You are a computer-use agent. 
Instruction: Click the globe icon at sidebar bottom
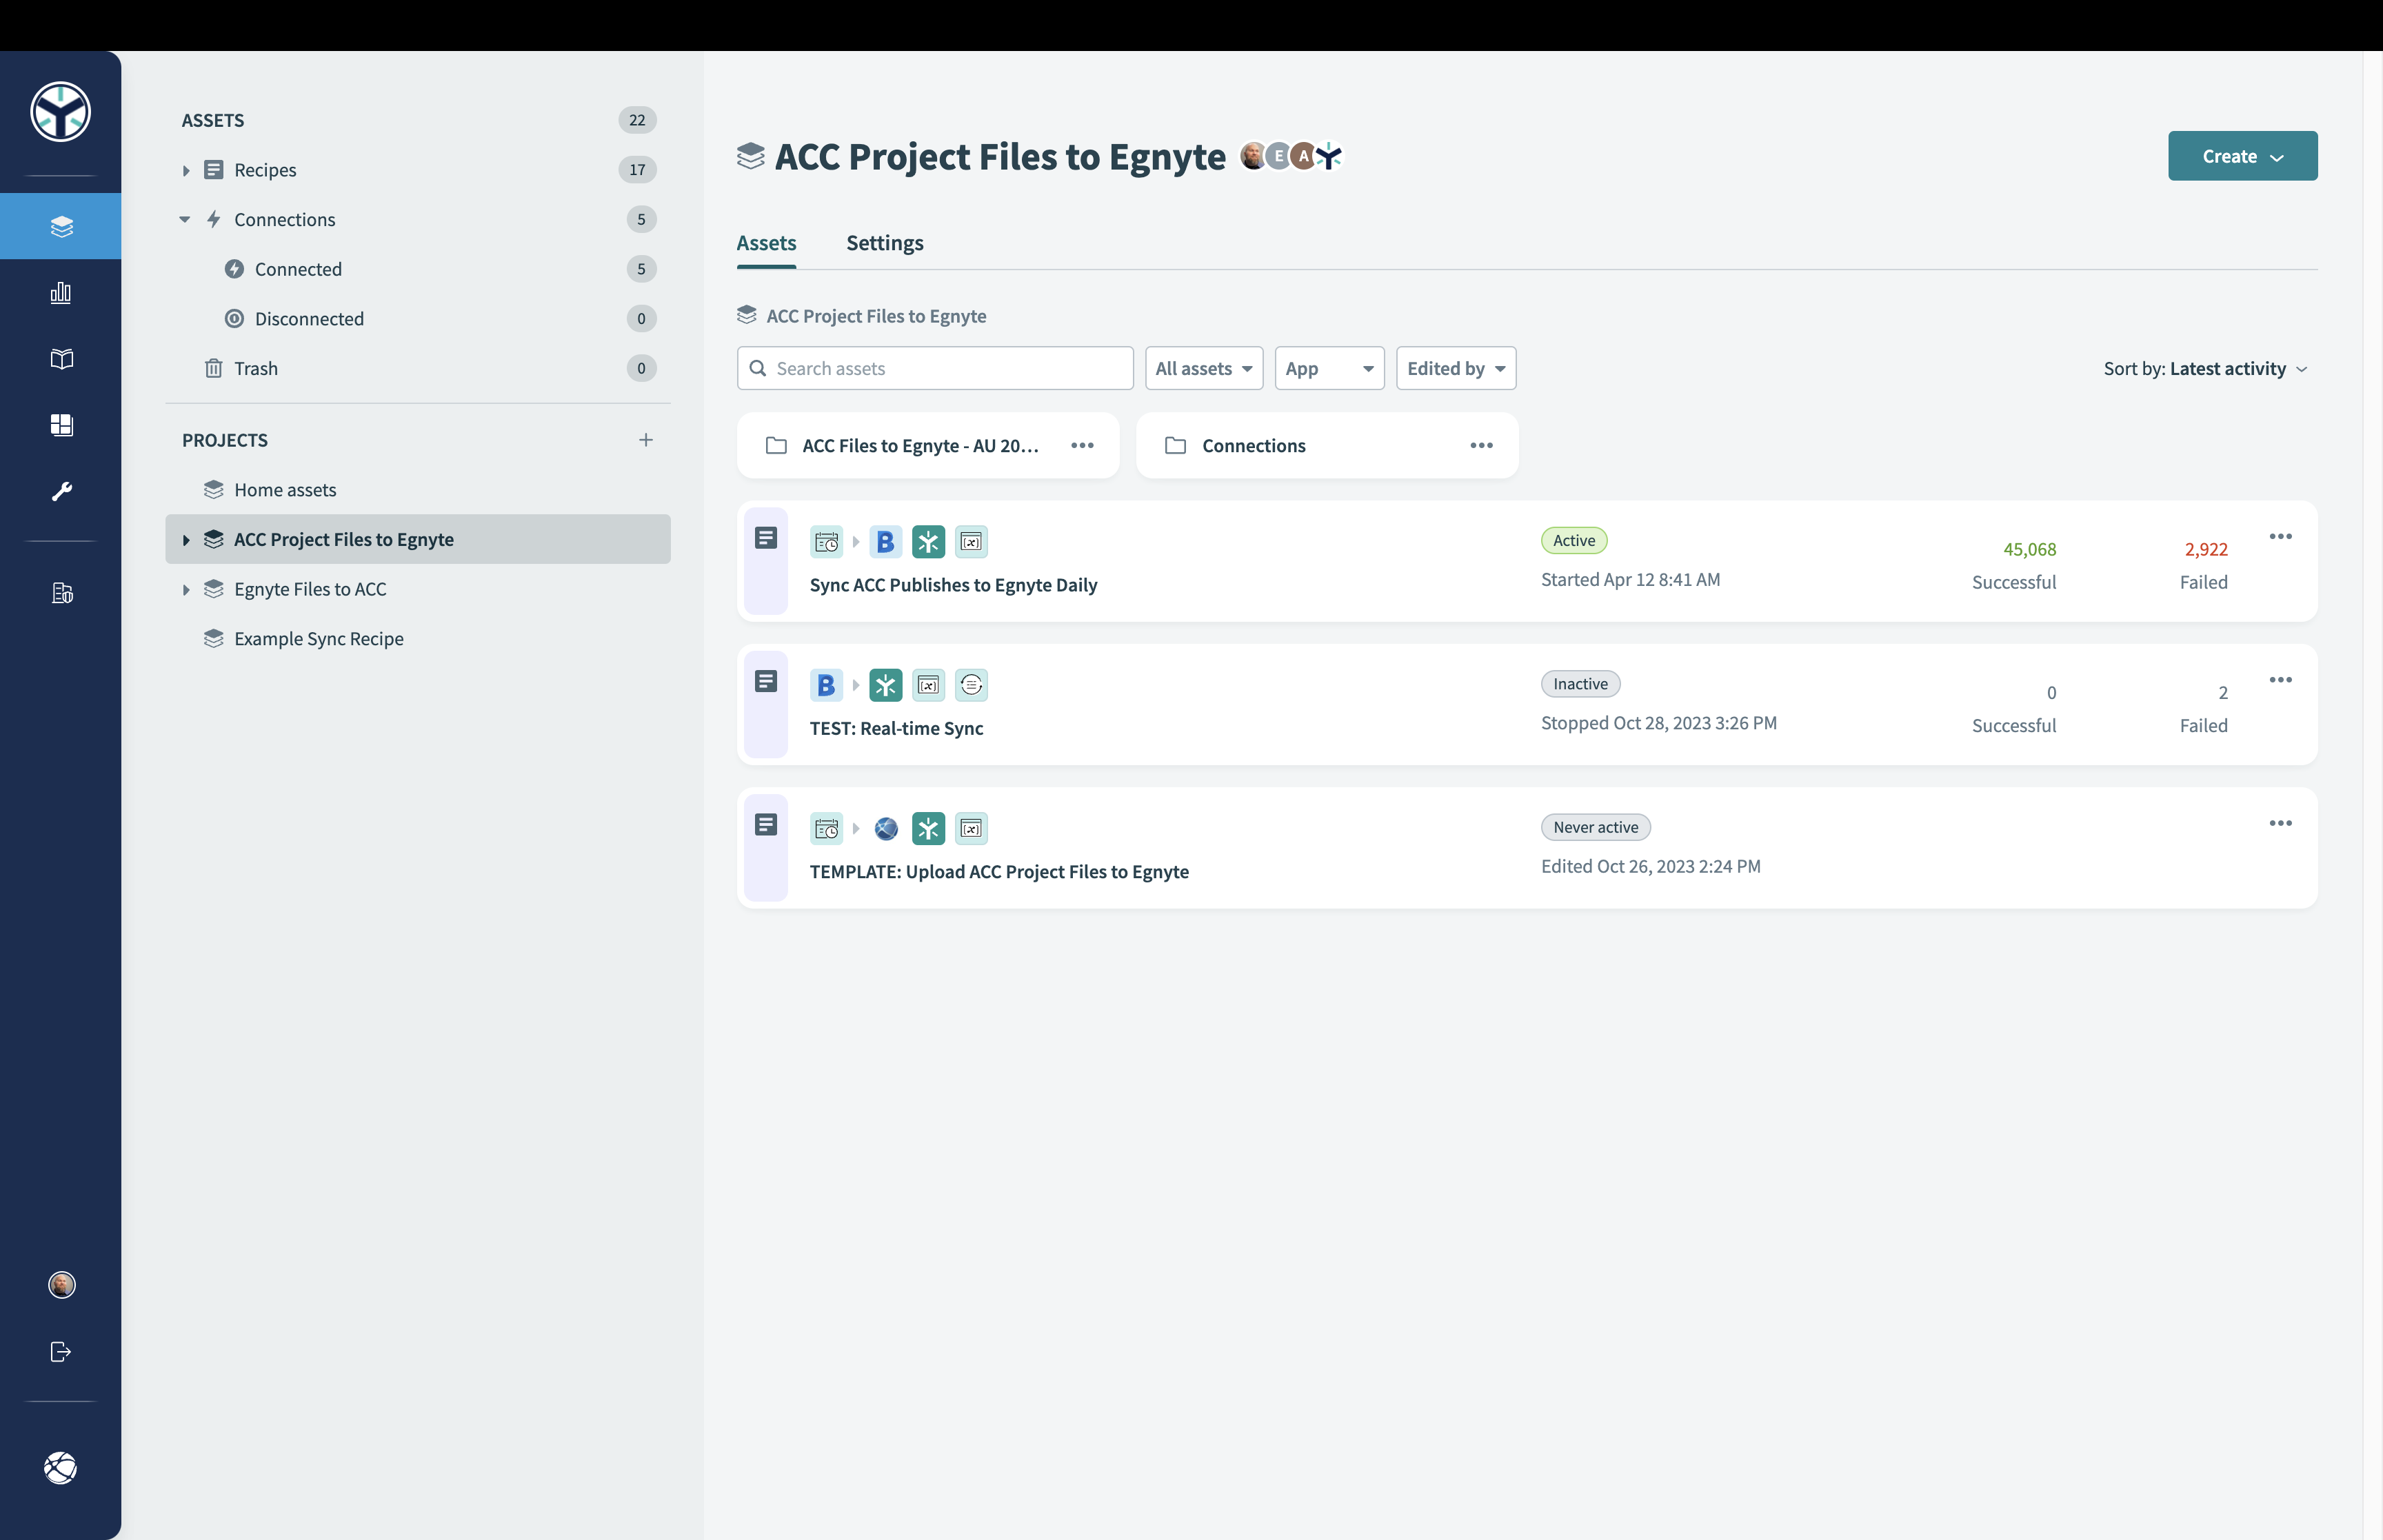61,1468
